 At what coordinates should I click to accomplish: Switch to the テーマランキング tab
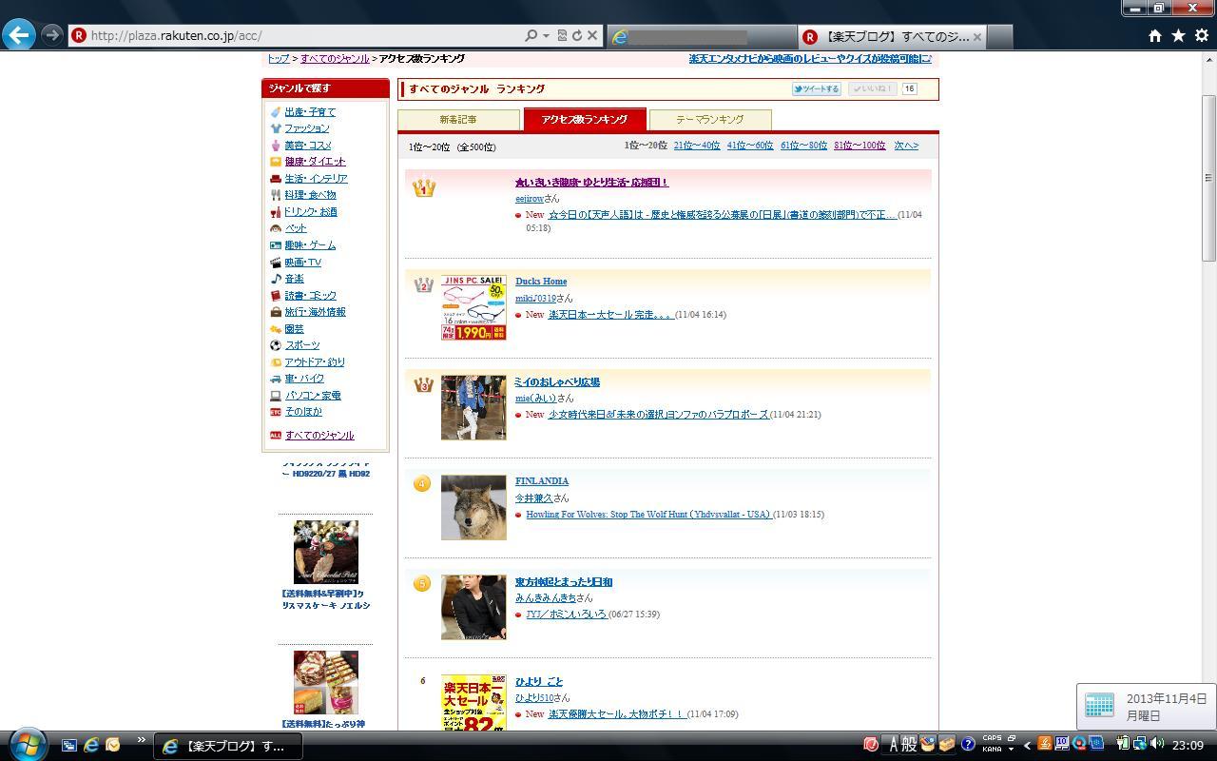click(709, 120)
